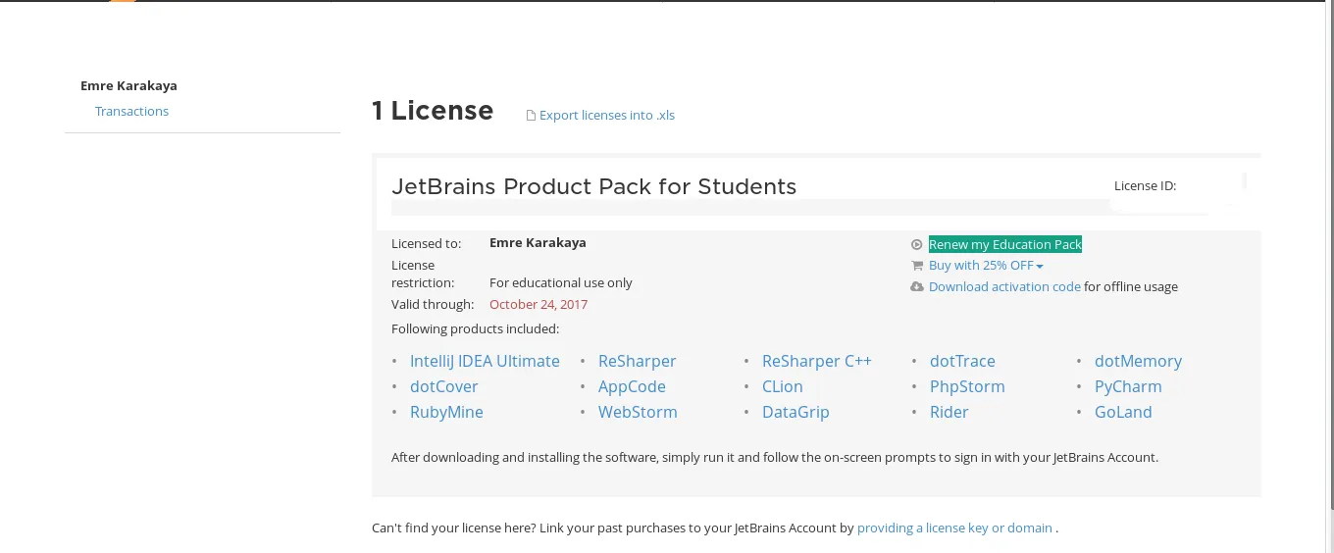Open the IntelliJ IDEA Ultimate product link

point(485,362)
